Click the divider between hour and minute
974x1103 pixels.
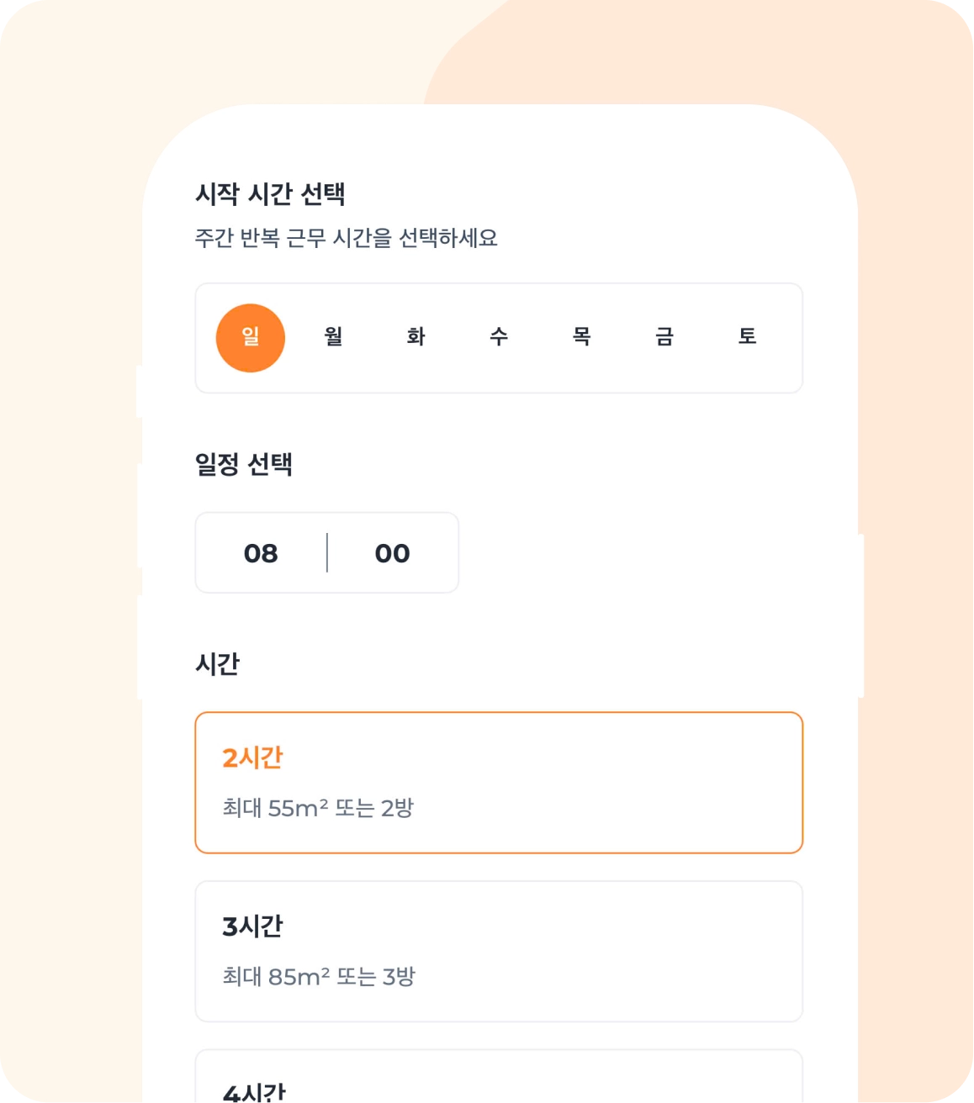[x=327, y=553]
